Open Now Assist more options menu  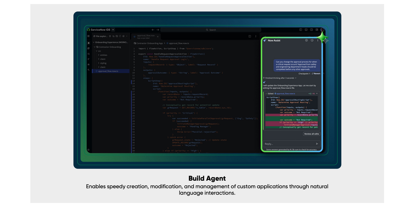coord(318,40)
